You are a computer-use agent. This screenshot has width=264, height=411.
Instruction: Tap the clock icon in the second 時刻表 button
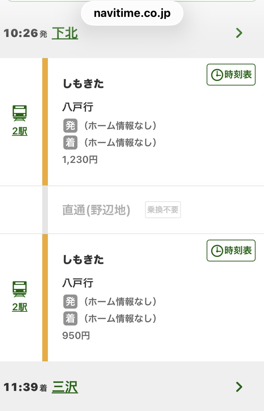coord(217,251)
